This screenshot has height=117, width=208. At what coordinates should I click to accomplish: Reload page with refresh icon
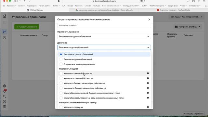144,1
